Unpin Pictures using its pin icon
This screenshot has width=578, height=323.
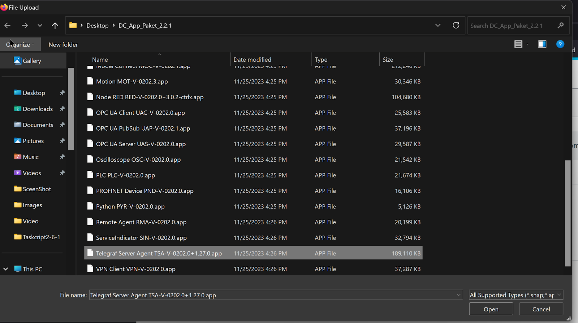[62, 141]
